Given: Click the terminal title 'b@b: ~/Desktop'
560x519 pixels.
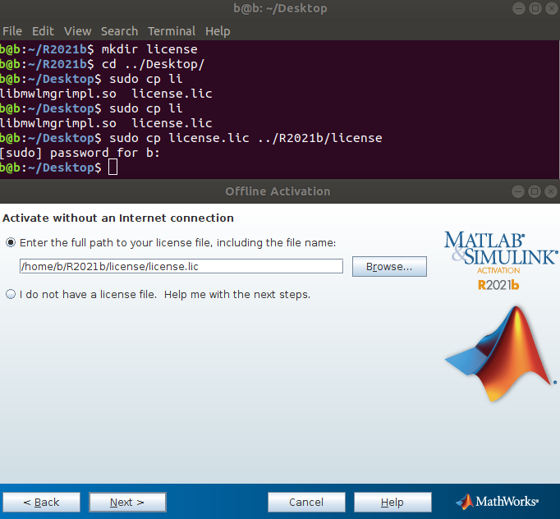Looking at the screenshot, I should tap(280, 8).
